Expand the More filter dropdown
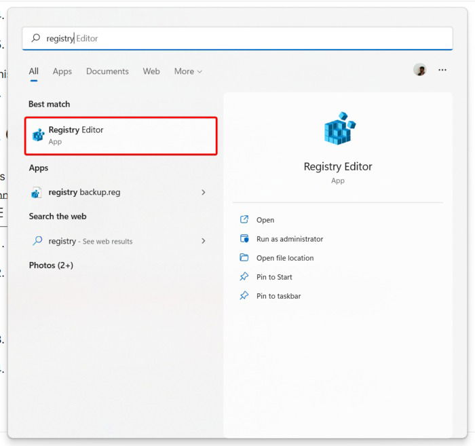This screenshot has height=446, width=475. click(188, 71)
